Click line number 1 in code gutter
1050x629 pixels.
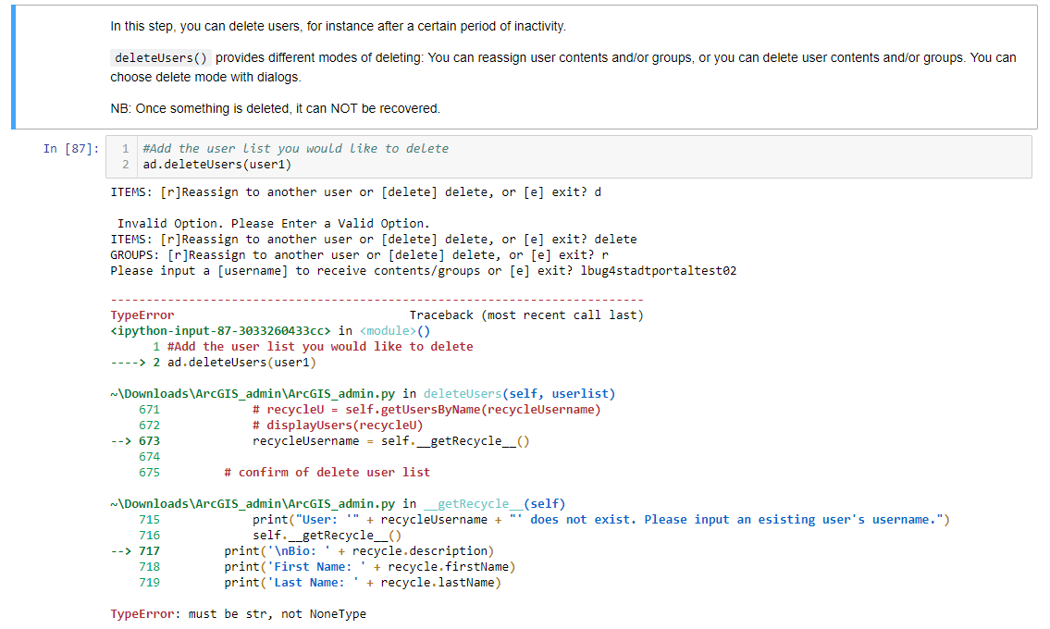125,148
